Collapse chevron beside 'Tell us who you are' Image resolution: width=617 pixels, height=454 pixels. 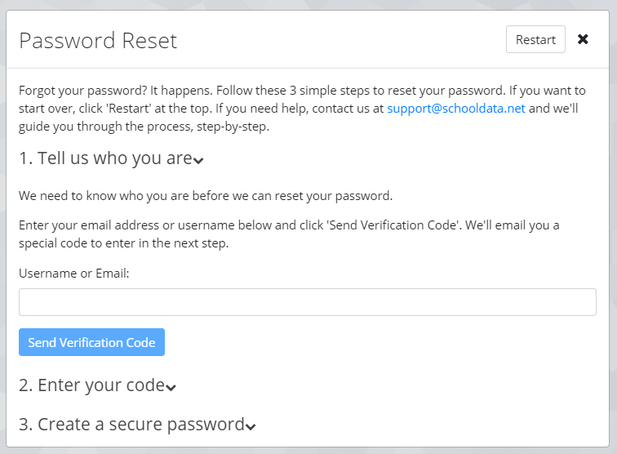[198, 160]
